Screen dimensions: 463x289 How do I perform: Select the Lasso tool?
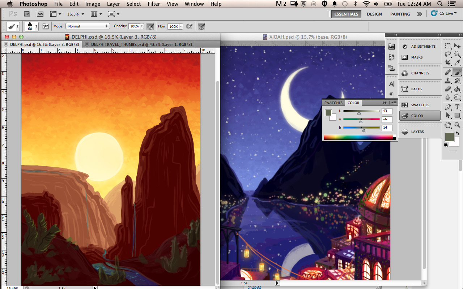click(448, 54)
